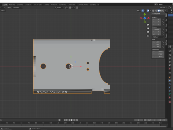Viewport: 173px width, 130px height.
Task: Toggle the camera view icon
Action: pyautogui.click(x=148, y=32)
